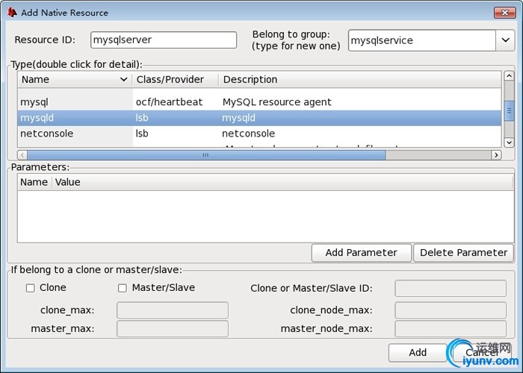523x373 pixels.
Task: Click the vertical scrollbar thumb of type list
Action: 509,111
